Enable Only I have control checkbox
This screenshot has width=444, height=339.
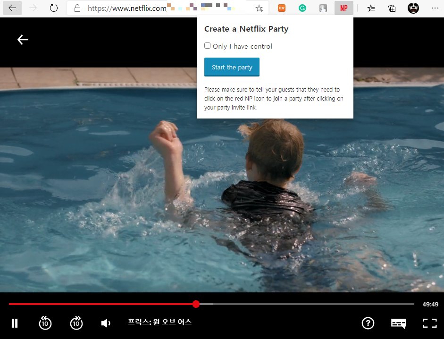pos(207,46)
